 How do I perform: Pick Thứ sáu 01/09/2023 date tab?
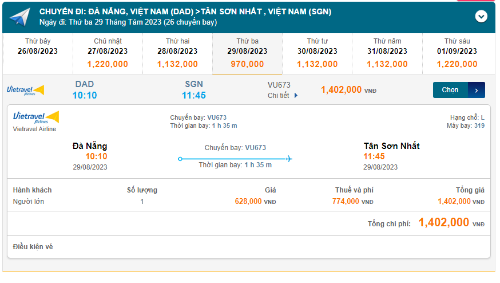tap(457, 53)
